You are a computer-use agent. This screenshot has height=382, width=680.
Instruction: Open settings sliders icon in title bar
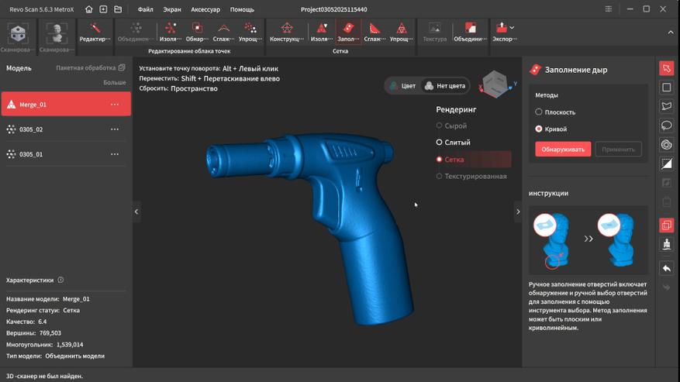coord(609,9)
